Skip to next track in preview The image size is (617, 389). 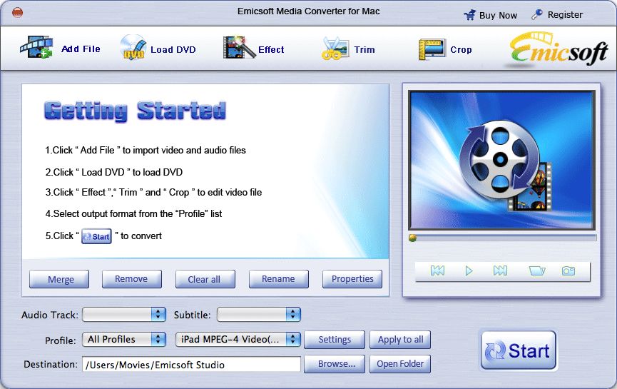tap(500, 271)
